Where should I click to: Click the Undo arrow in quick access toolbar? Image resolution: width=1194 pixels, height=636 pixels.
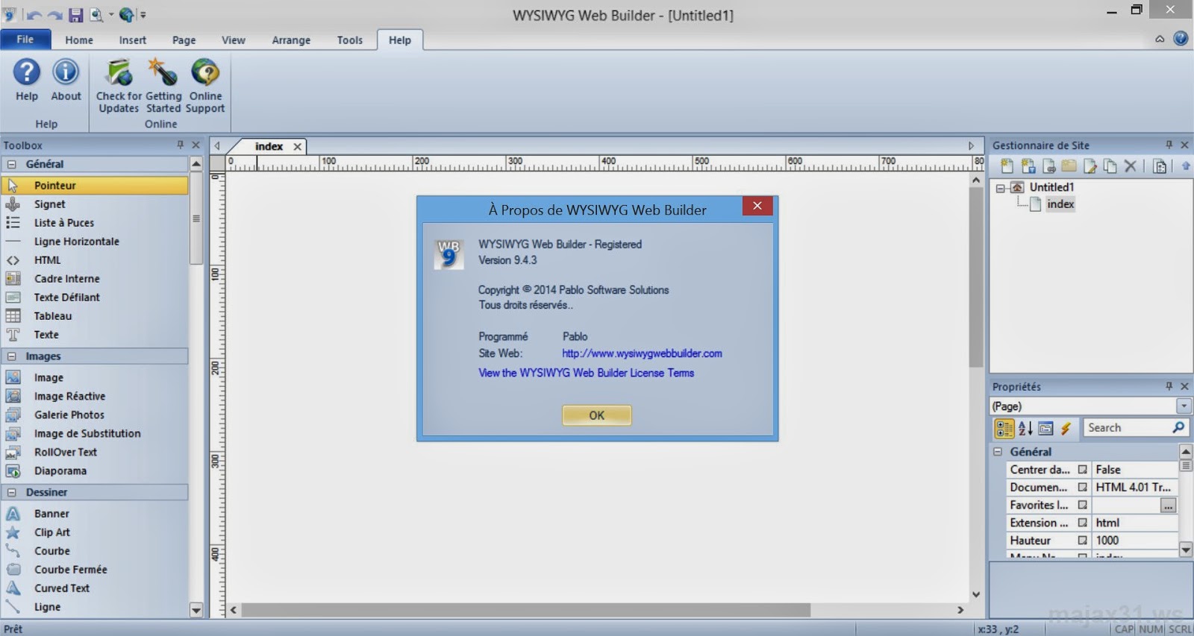pyautogui.click(x=34, y=15)
